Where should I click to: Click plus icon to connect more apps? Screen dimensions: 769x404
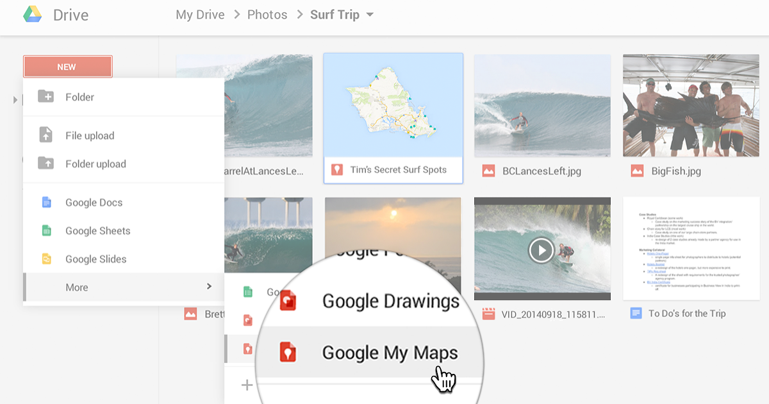[247, 385]
